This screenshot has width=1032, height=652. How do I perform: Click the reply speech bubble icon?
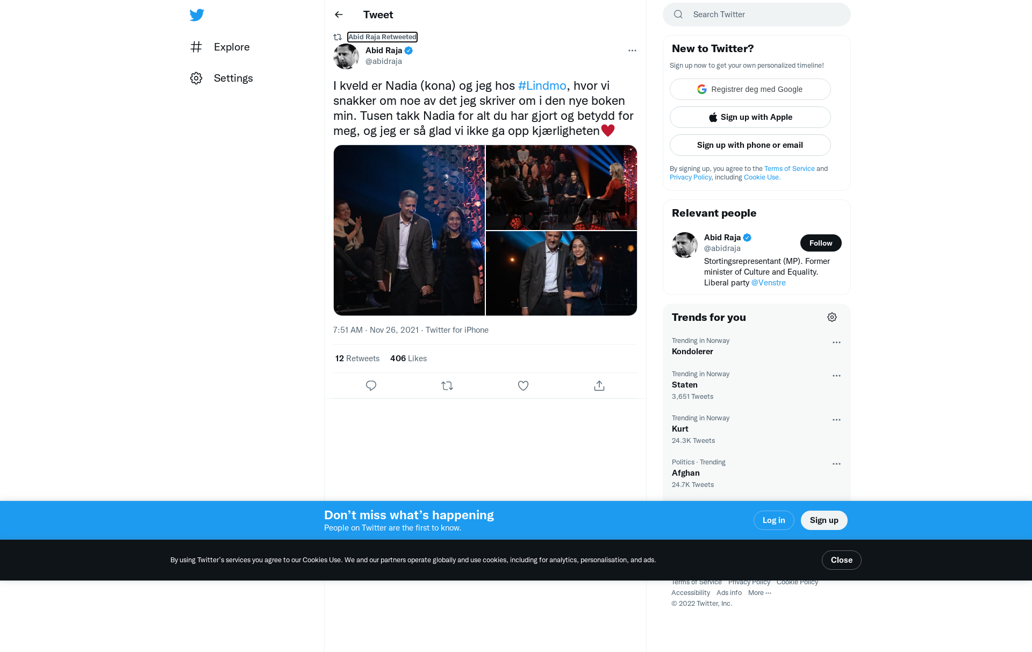[371, 385]
